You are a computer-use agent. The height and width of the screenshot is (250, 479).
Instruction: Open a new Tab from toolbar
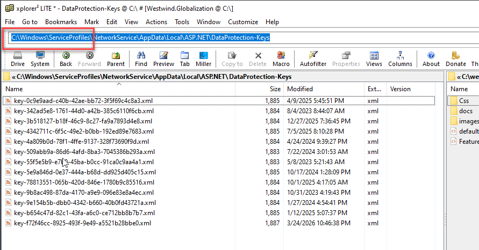click(184, 59)
